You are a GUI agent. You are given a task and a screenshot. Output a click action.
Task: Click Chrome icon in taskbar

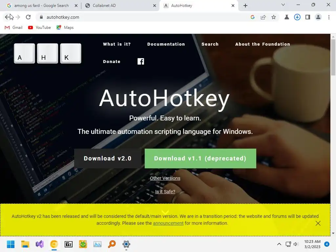click(x=54, y=244)
